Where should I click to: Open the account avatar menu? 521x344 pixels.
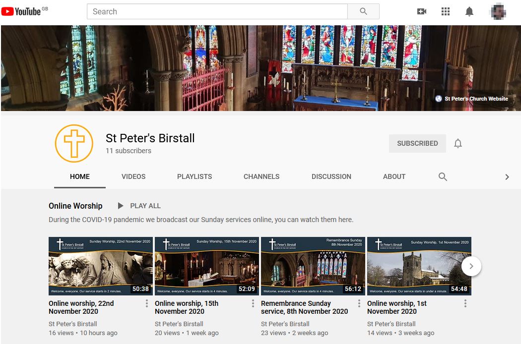[498, 11]
